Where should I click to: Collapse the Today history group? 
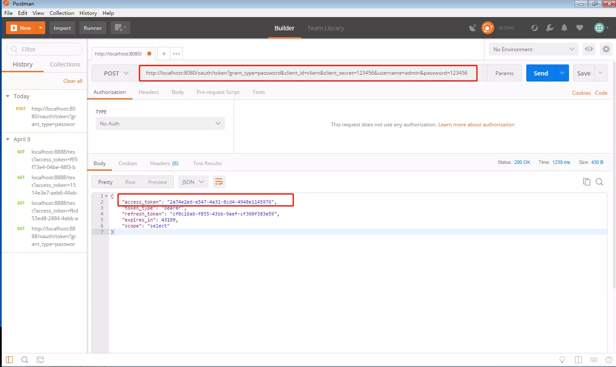click(x=8, y=96)
